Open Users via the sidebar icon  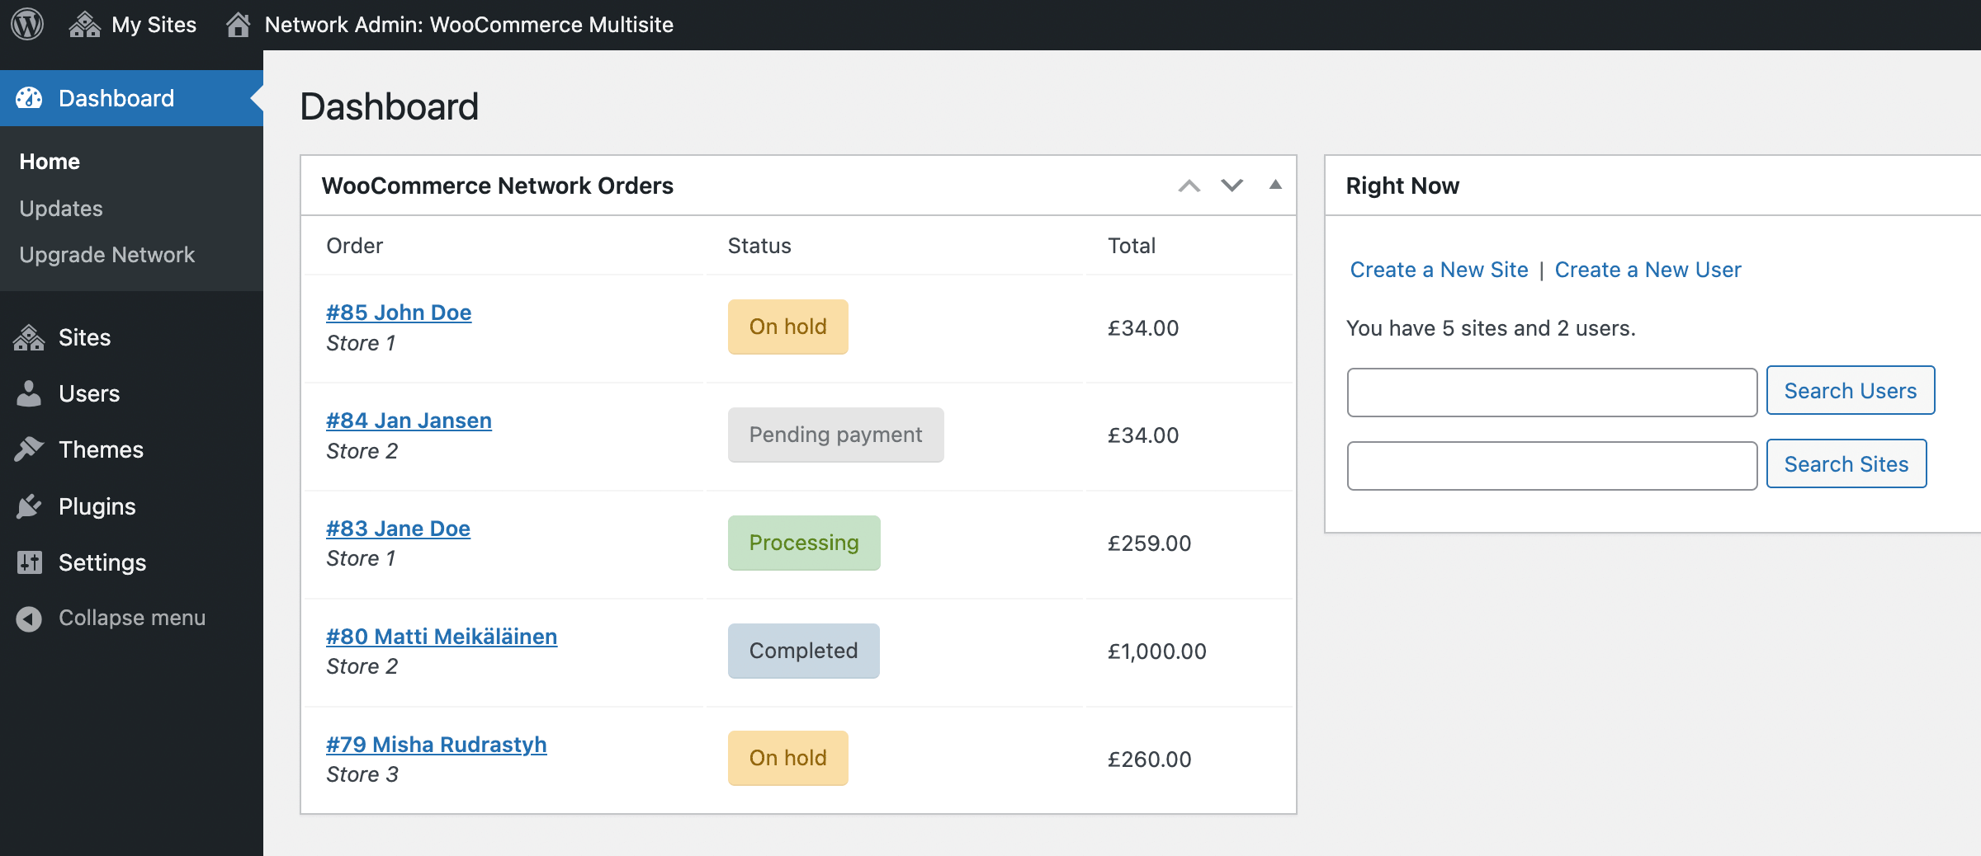click(29, 393)
